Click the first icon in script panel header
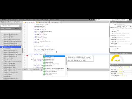This screenshot has width=132, height=99. click(16, 29)
